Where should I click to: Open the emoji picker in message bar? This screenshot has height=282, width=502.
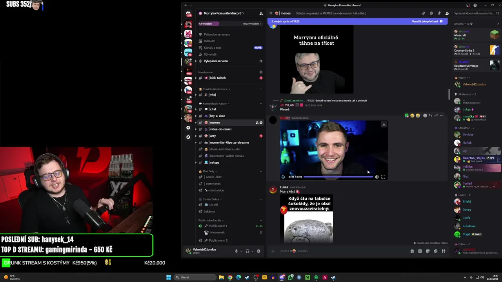click(x=436, y=251)
